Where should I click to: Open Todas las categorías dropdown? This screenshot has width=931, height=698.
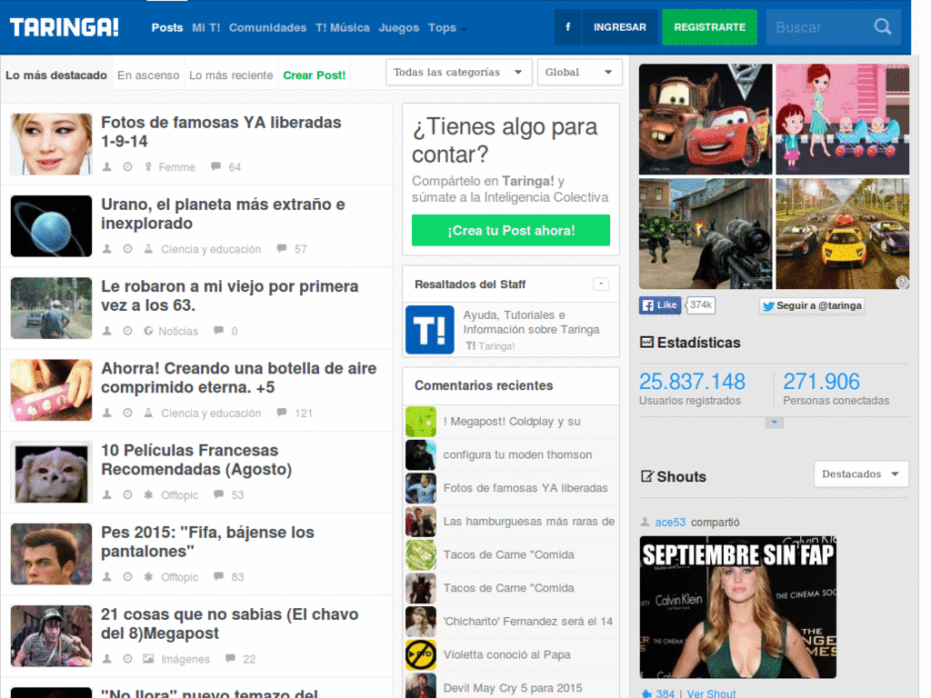pos(458,73)
